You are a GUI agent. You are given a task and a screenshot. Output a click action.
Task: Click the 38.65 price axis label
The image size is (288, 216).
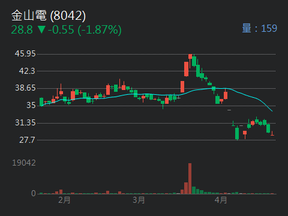point(25,88)
